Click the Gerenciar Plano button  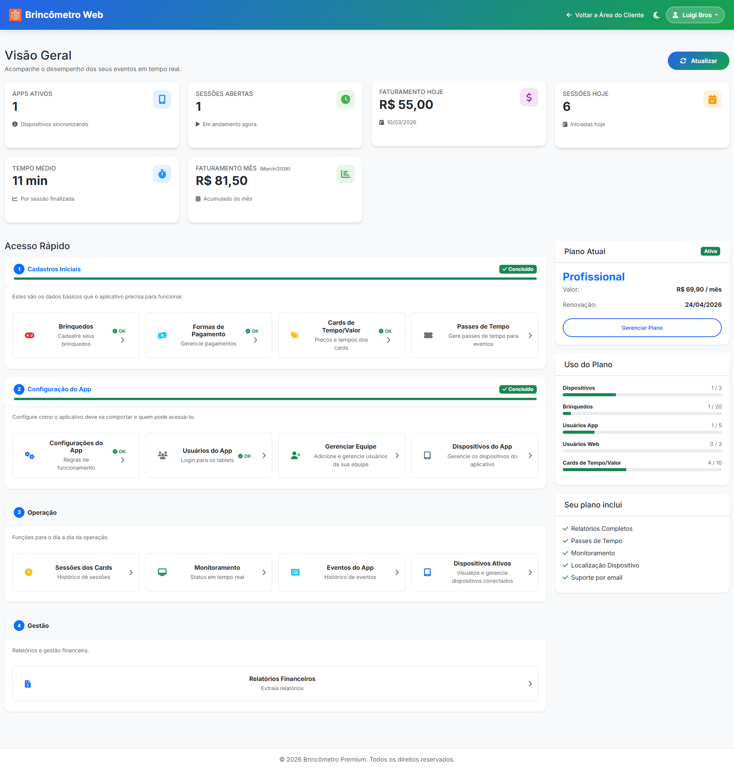pyautogui.click(x=641, y=328)
